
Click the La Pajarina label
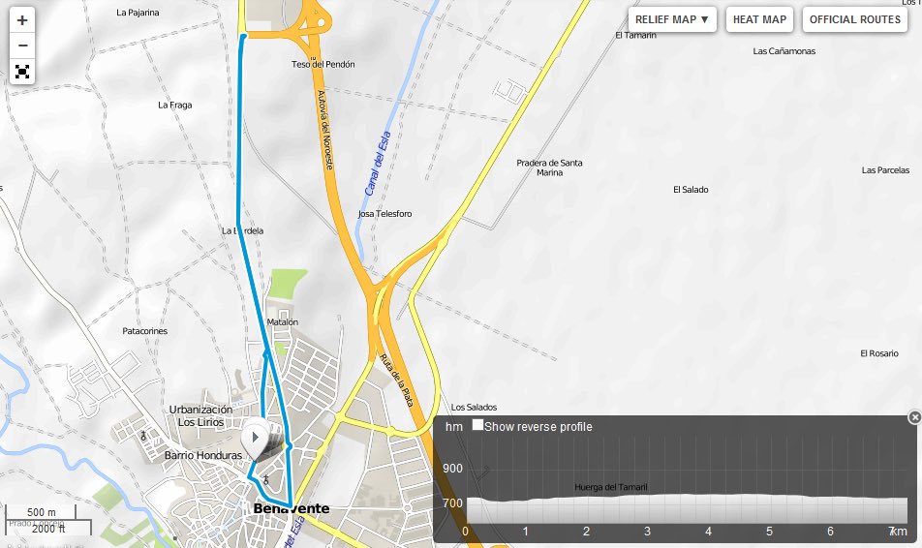(138, 13)
